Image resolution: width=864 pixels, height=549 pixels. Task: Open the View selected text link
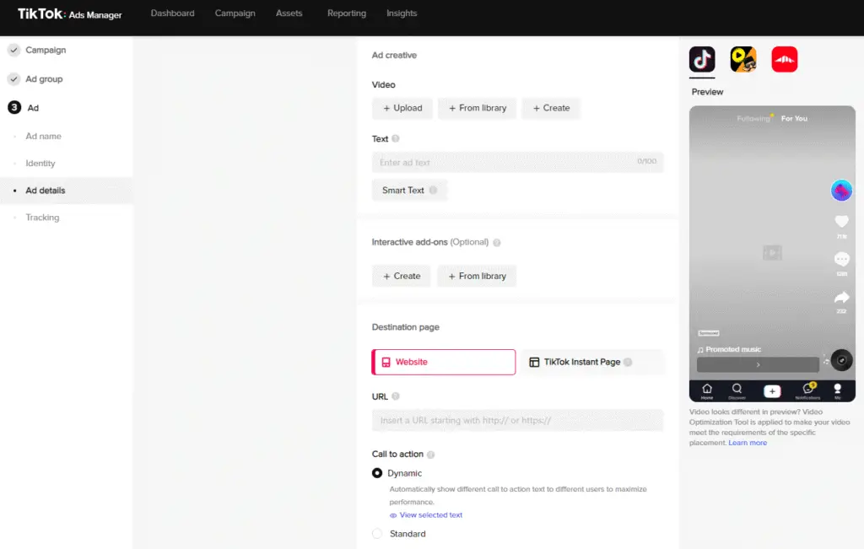coord(430,515)
